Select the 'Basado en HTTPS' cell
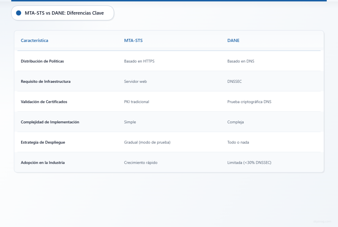338x227 pixels. [139, 61]
